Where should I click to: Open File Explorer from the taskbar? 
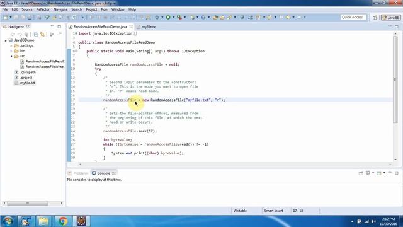click(43, 221)
